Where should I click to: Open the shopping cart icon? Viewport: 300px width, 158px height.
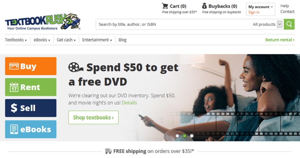pyautogui.click(x=165, y=6)
